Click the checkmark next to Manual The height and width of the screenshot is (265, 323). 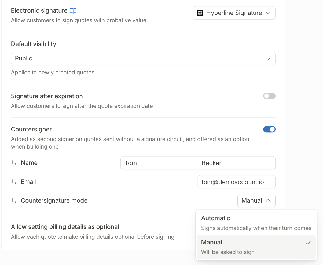(309, 243)
